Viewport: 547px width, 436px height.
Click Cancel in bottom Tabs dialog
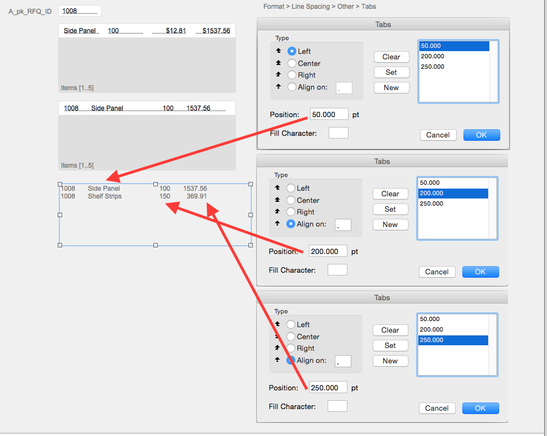(x=437, y=408)
